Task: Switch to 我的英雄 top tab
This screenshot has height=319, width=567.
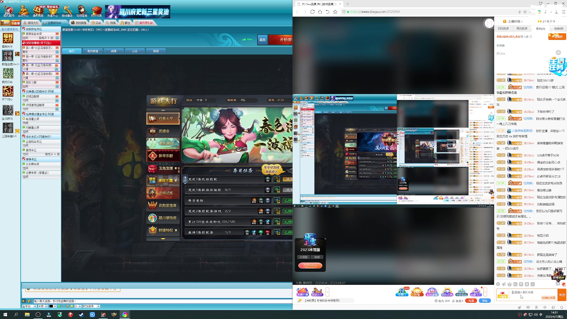Action: 79,23
